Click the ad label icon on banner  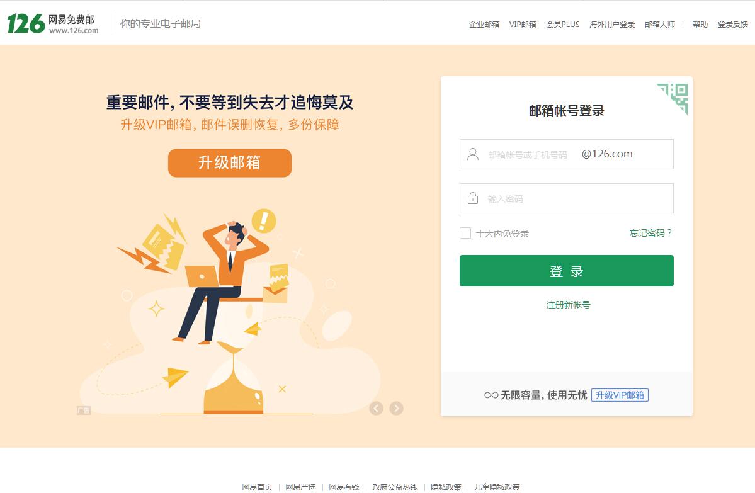(84, 410)
